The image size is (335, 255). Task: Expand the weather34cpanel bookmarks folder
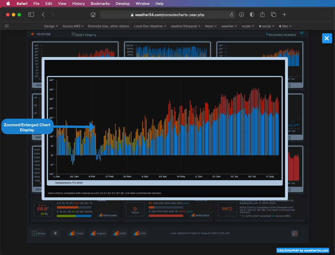point(186,26)
